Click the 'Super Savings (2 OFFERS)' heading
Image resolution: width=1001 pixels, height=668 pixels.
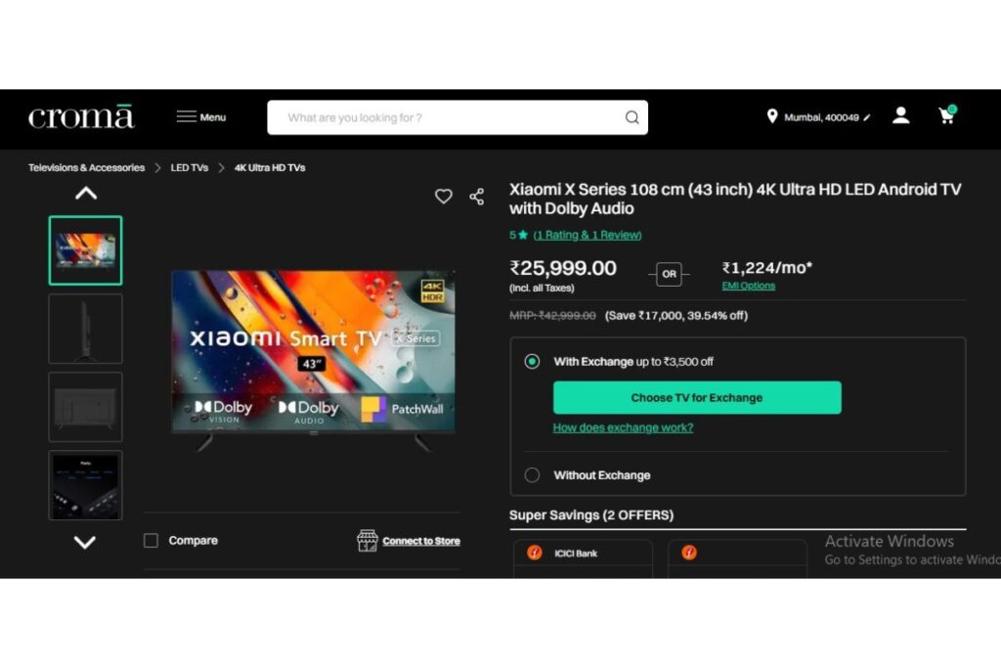click(591, 514)
